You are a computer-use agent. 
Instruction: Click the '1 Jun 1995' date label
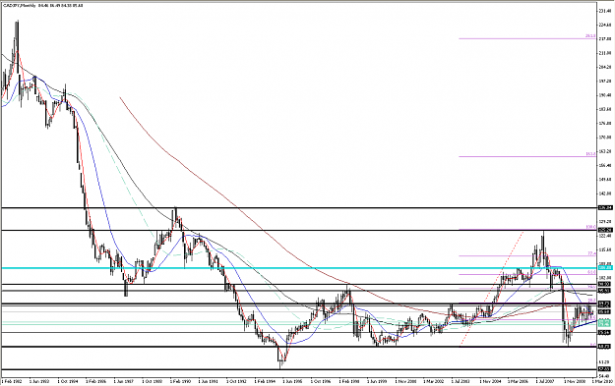click(x=292, y=380)
